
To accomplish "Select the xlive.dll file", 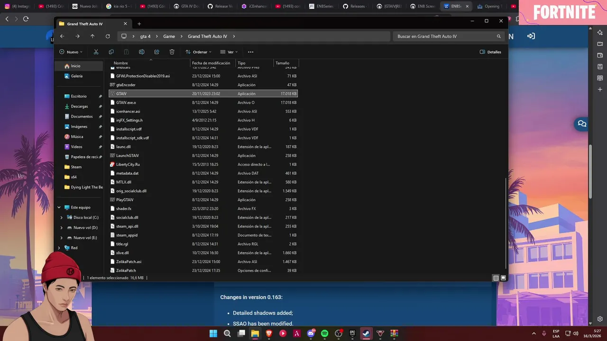I will [x=122, y=253].
